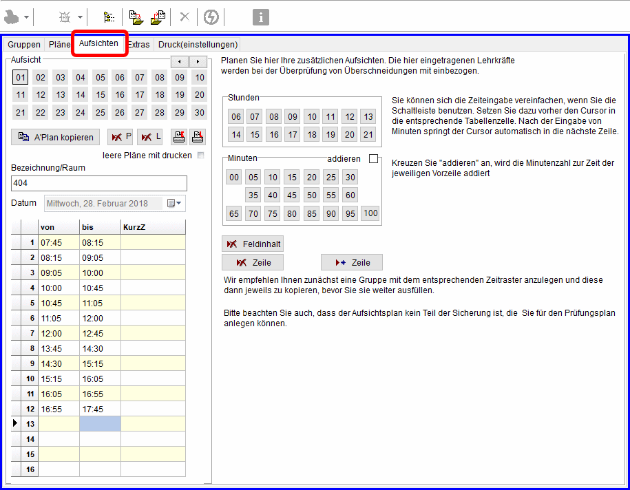Image resolution: width=630 pixels, height=490 pixels.
Task: Click the gray X icon in toolbar
Action: tap(185, 17)
